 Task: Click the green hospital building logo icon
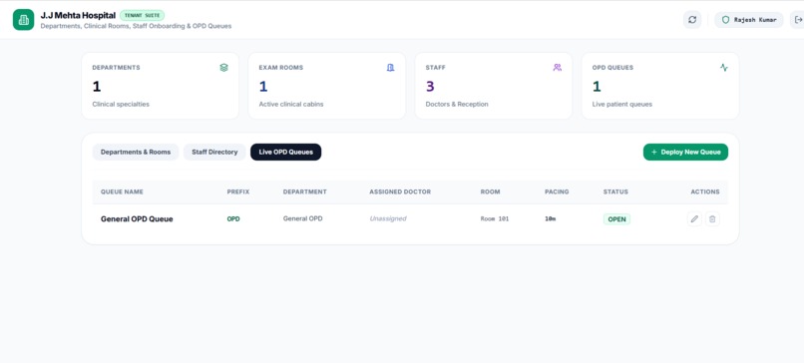[x=23, y=20]
